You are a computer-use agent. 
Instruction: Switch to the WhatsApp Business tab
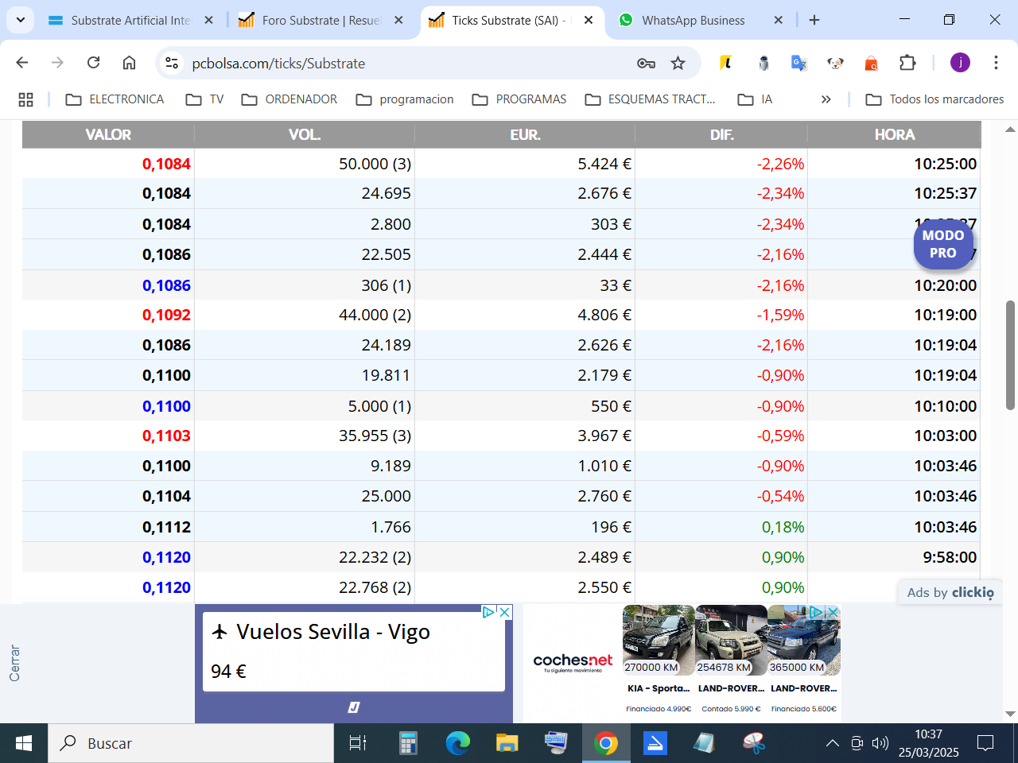pyautogui.click(x=694, y=20)
